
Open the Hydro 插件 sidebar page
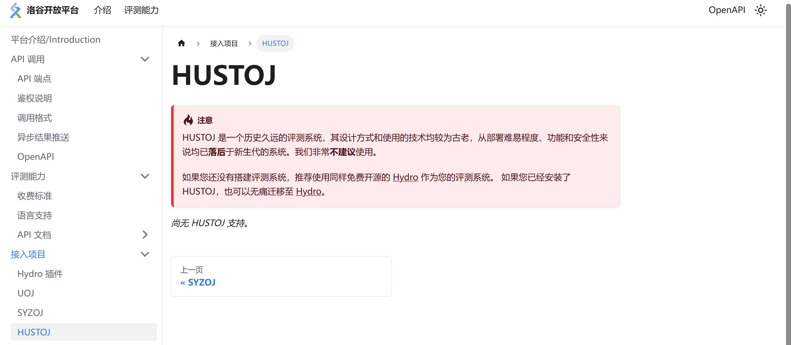pos(40,274)
